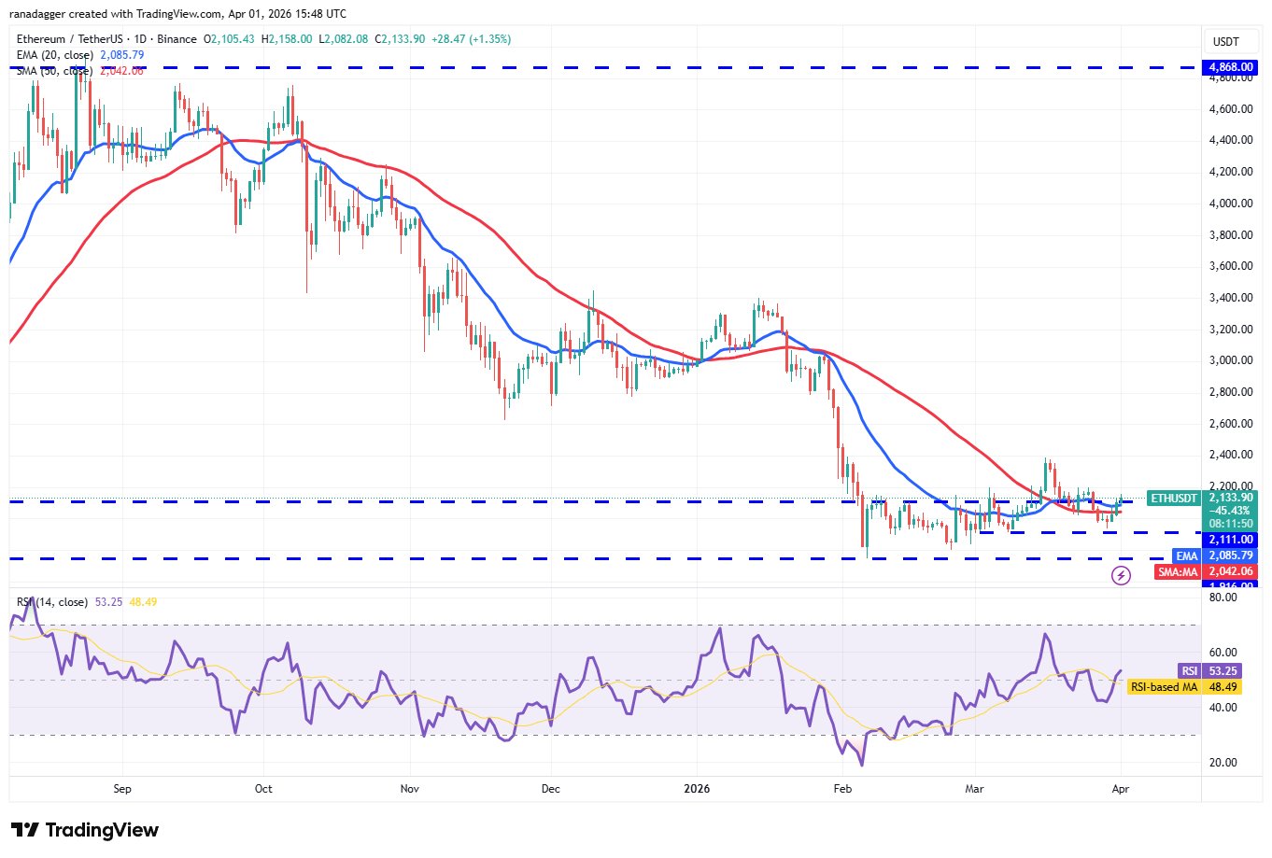Screen dimensions: 1272x858
Task: Select the EMA (20, close) legend entry
Action: click(56, 55)
